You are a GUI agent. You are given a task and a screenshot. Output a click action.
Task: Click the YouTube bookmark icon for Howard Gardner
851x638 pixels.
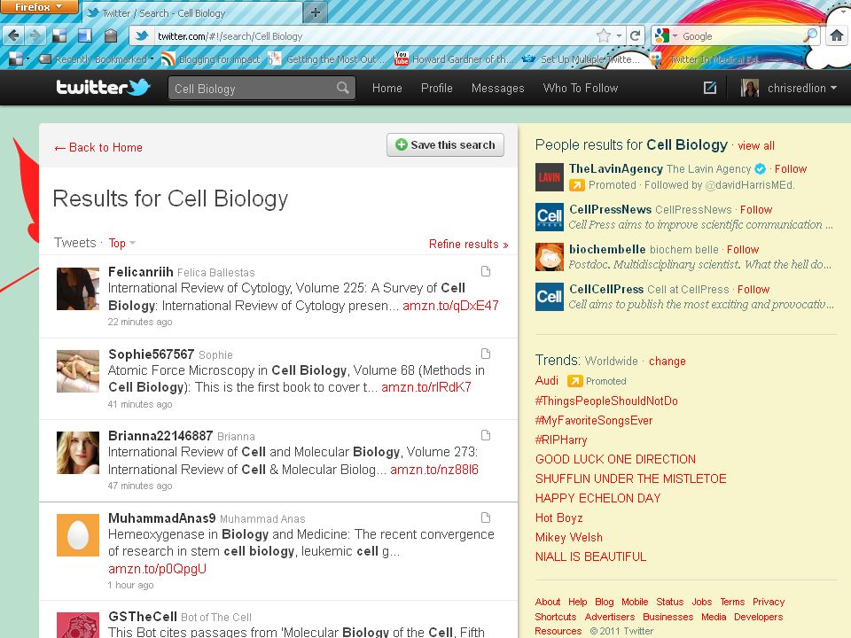(x=401, y=58)
